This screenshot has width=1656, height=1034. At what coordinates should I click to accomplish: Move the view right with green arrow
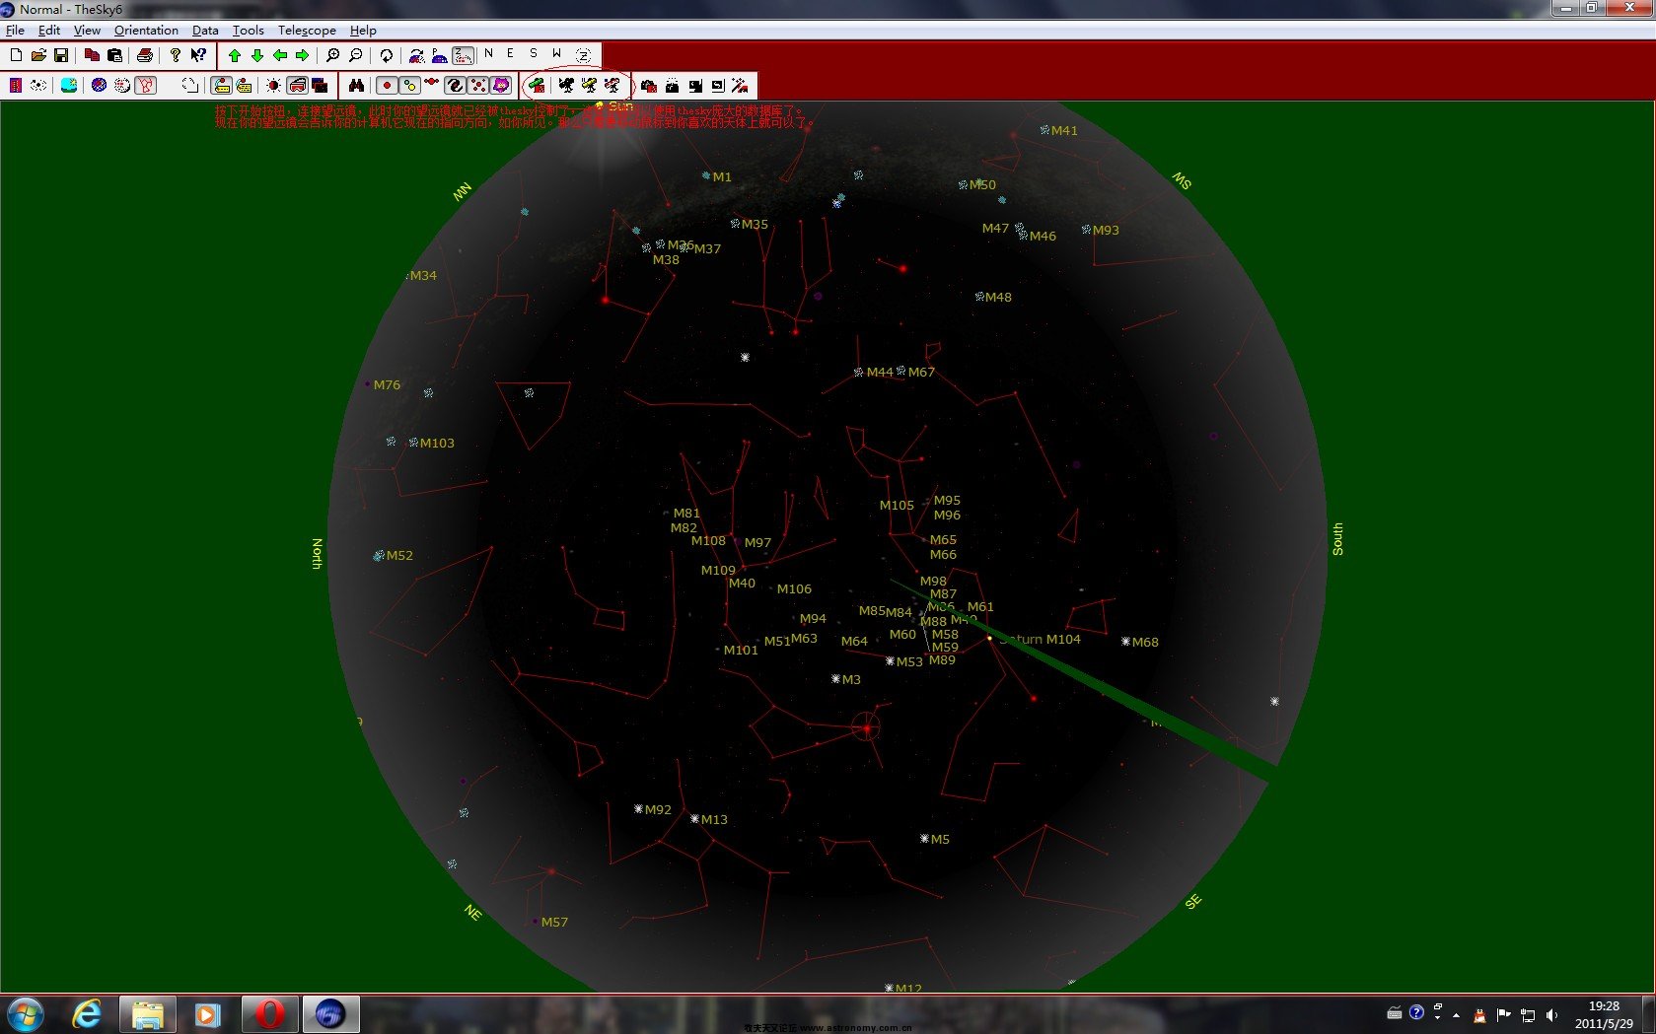303,56
